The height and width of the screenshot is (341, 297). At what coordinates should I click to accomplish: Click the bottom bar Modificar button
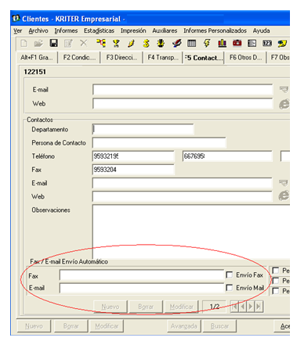(107, 326)
